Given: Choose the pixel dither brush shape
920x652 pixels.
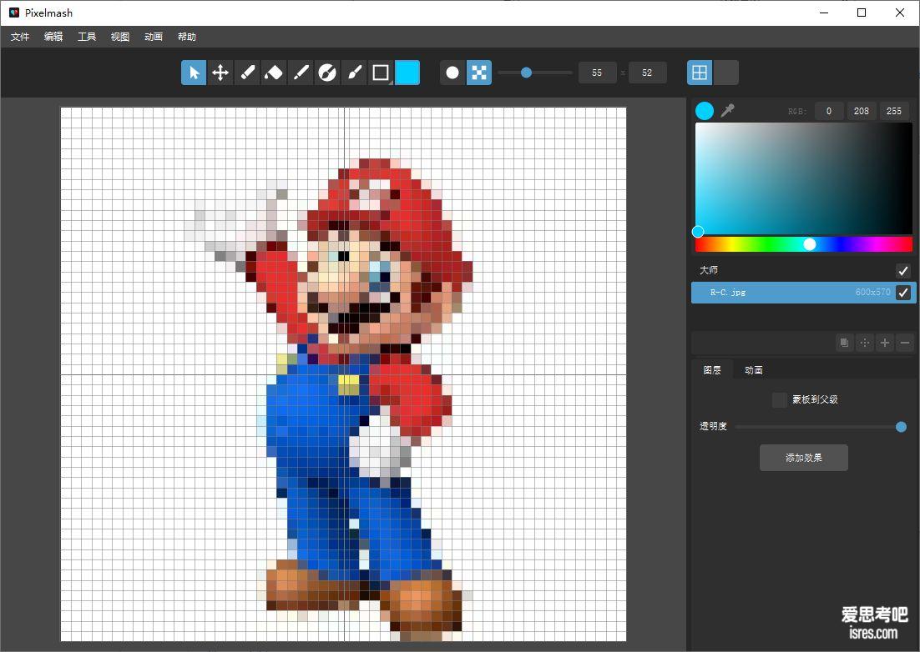Looking at the screenshot, I should point(478,73).
